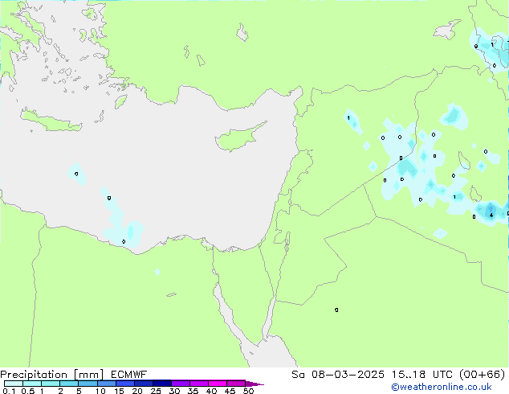The image size is (509, 394).
Task: Click the purple arrow tip beyond 50 mm
Action: (x=254, y=384)
